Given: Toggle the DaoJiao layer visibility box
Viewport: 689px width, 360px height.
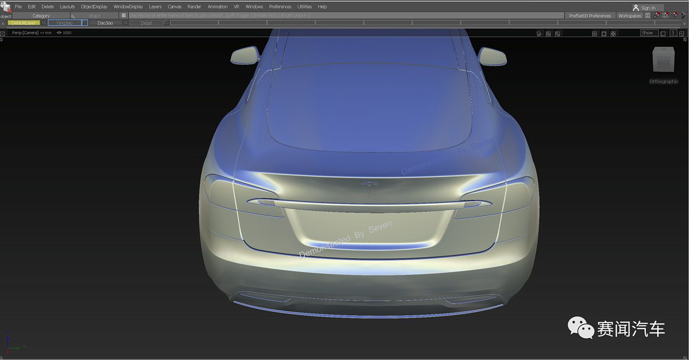Looking at the screenshot, I should tap(125, 23).
